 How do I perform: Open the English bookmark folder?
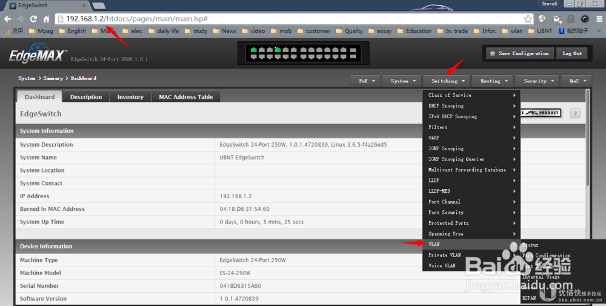click(x=72, y=31)
